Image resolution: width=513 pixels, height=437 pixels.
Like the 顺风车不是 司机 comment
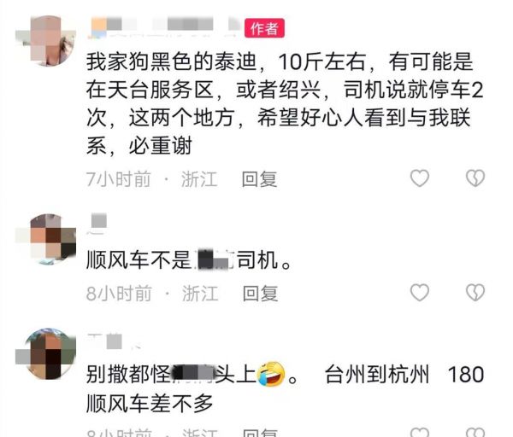[420, 292]
